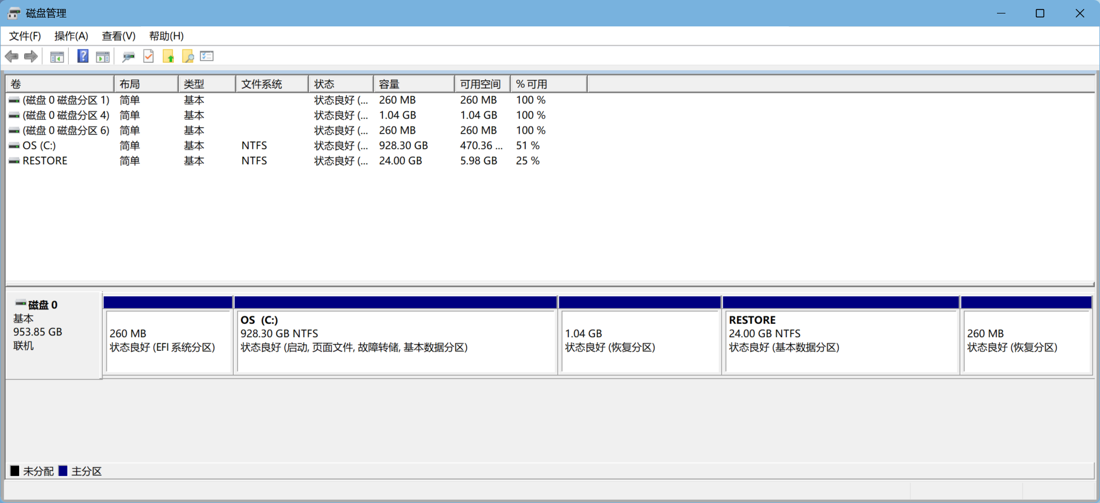Click the disk drive with magnifier icon
The width and height of the screenshot is (1100, 503).
click(128, 57)
